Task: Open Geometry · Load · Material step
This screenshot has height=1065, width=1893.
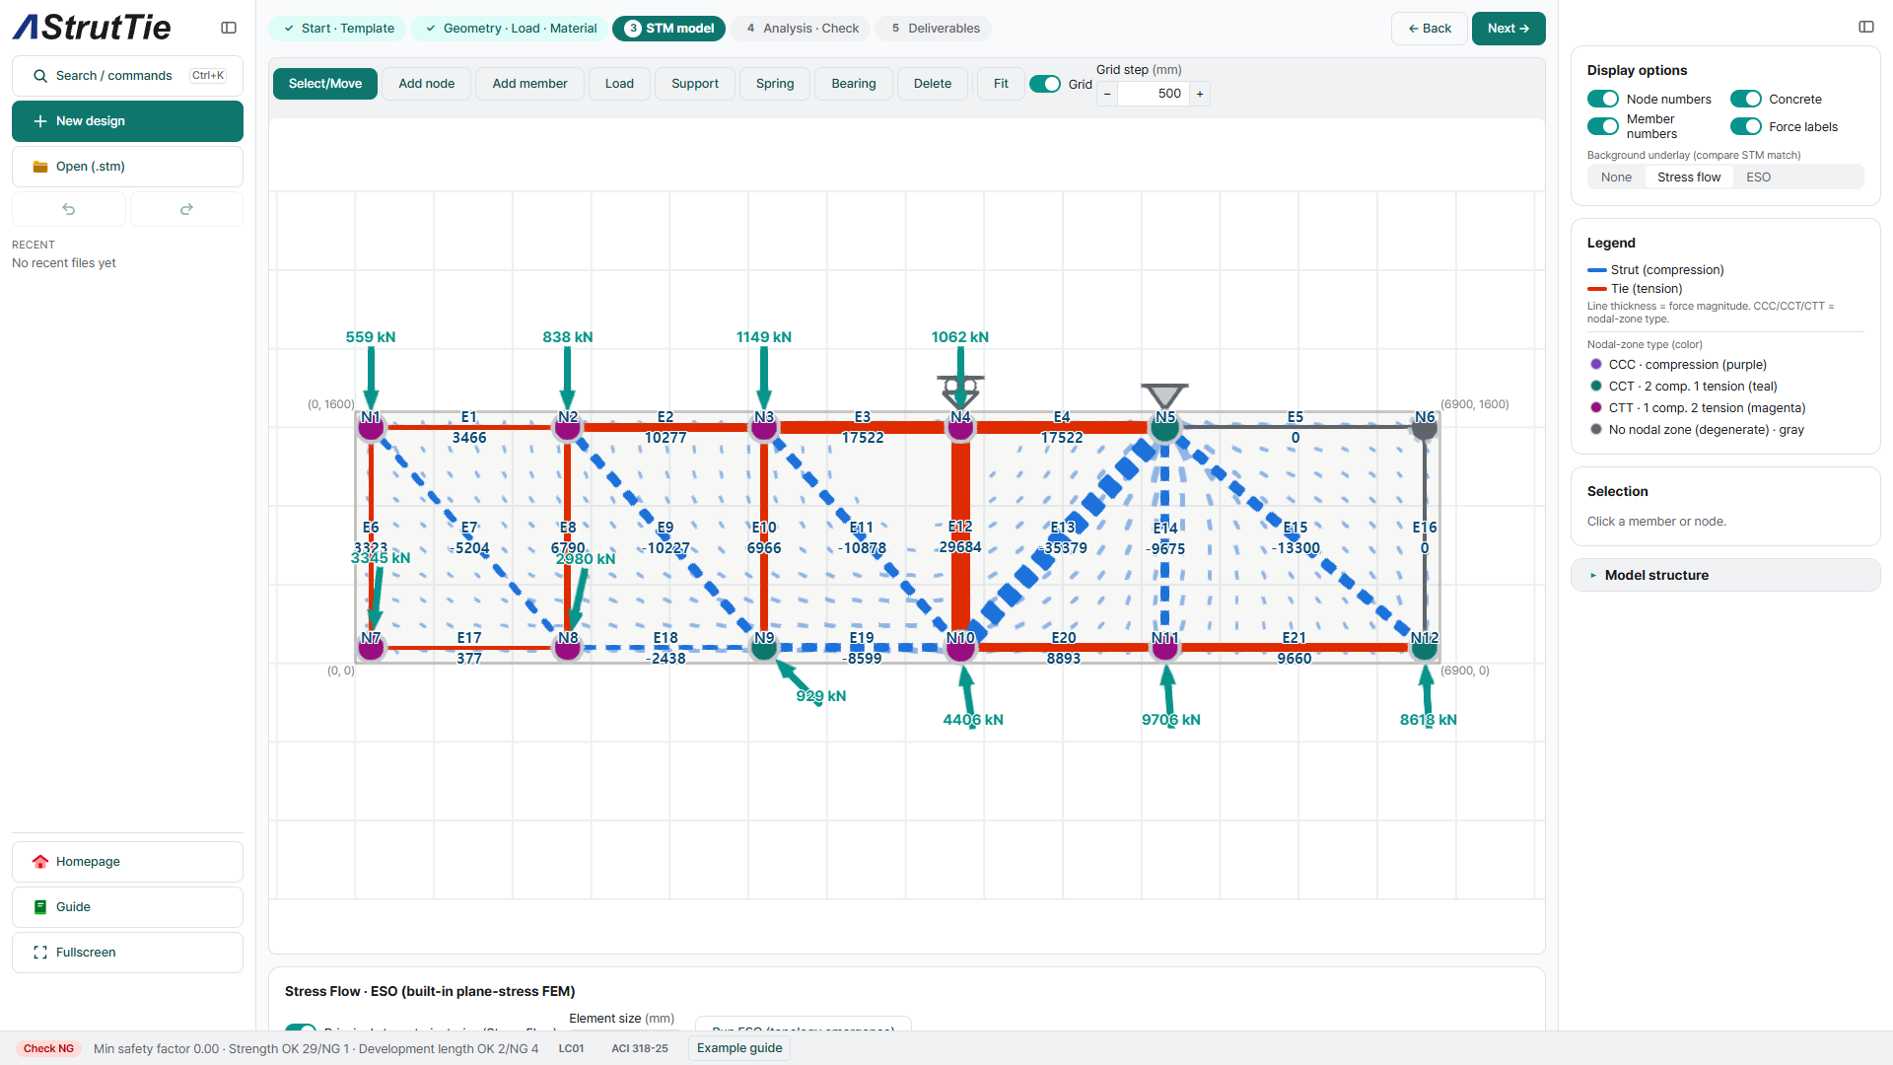Action: tap(511, 29)
